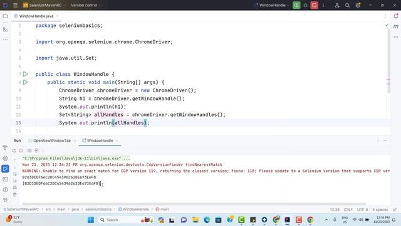
Task: Rerun WindowHandle from Run toolbar
Action: (14, 151)
